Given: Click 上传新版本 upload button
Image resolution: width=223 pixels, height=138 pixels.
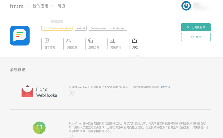Looking at the screenshot, I should [x=196, y=27].
